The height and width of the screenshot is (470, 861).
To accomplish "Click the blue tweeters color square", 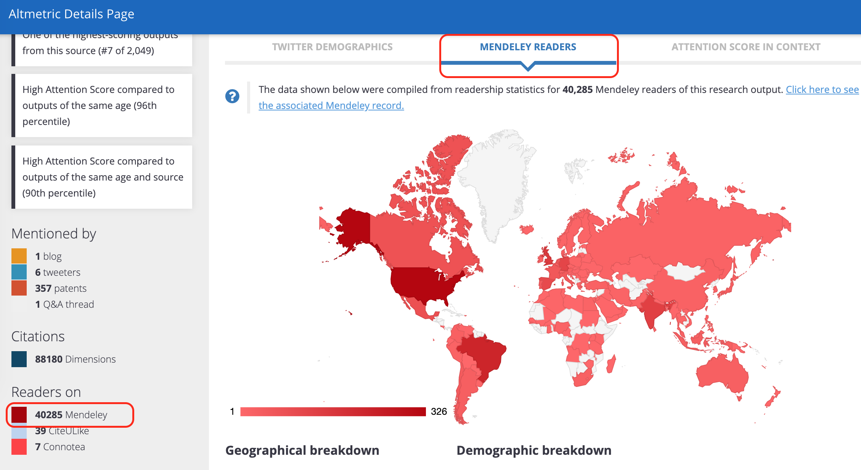I will [x=19, y=272].
